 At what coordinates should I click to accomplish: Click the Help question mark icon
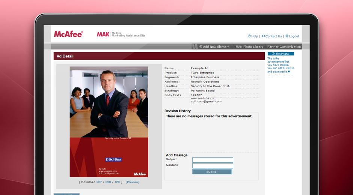tap(249, 36)
